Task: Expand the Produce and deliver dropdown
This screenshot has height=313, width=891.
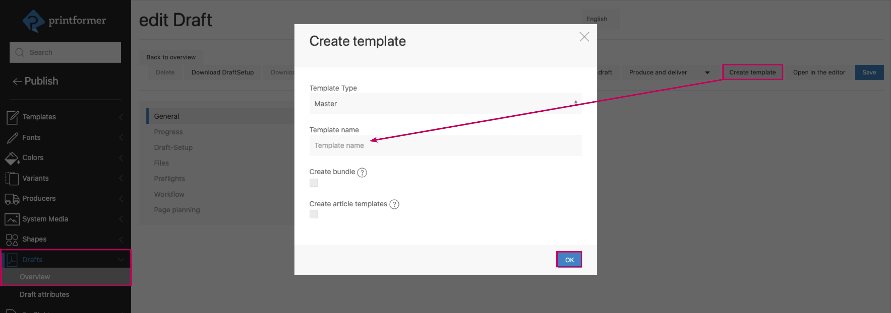Action: pos(707,72)
